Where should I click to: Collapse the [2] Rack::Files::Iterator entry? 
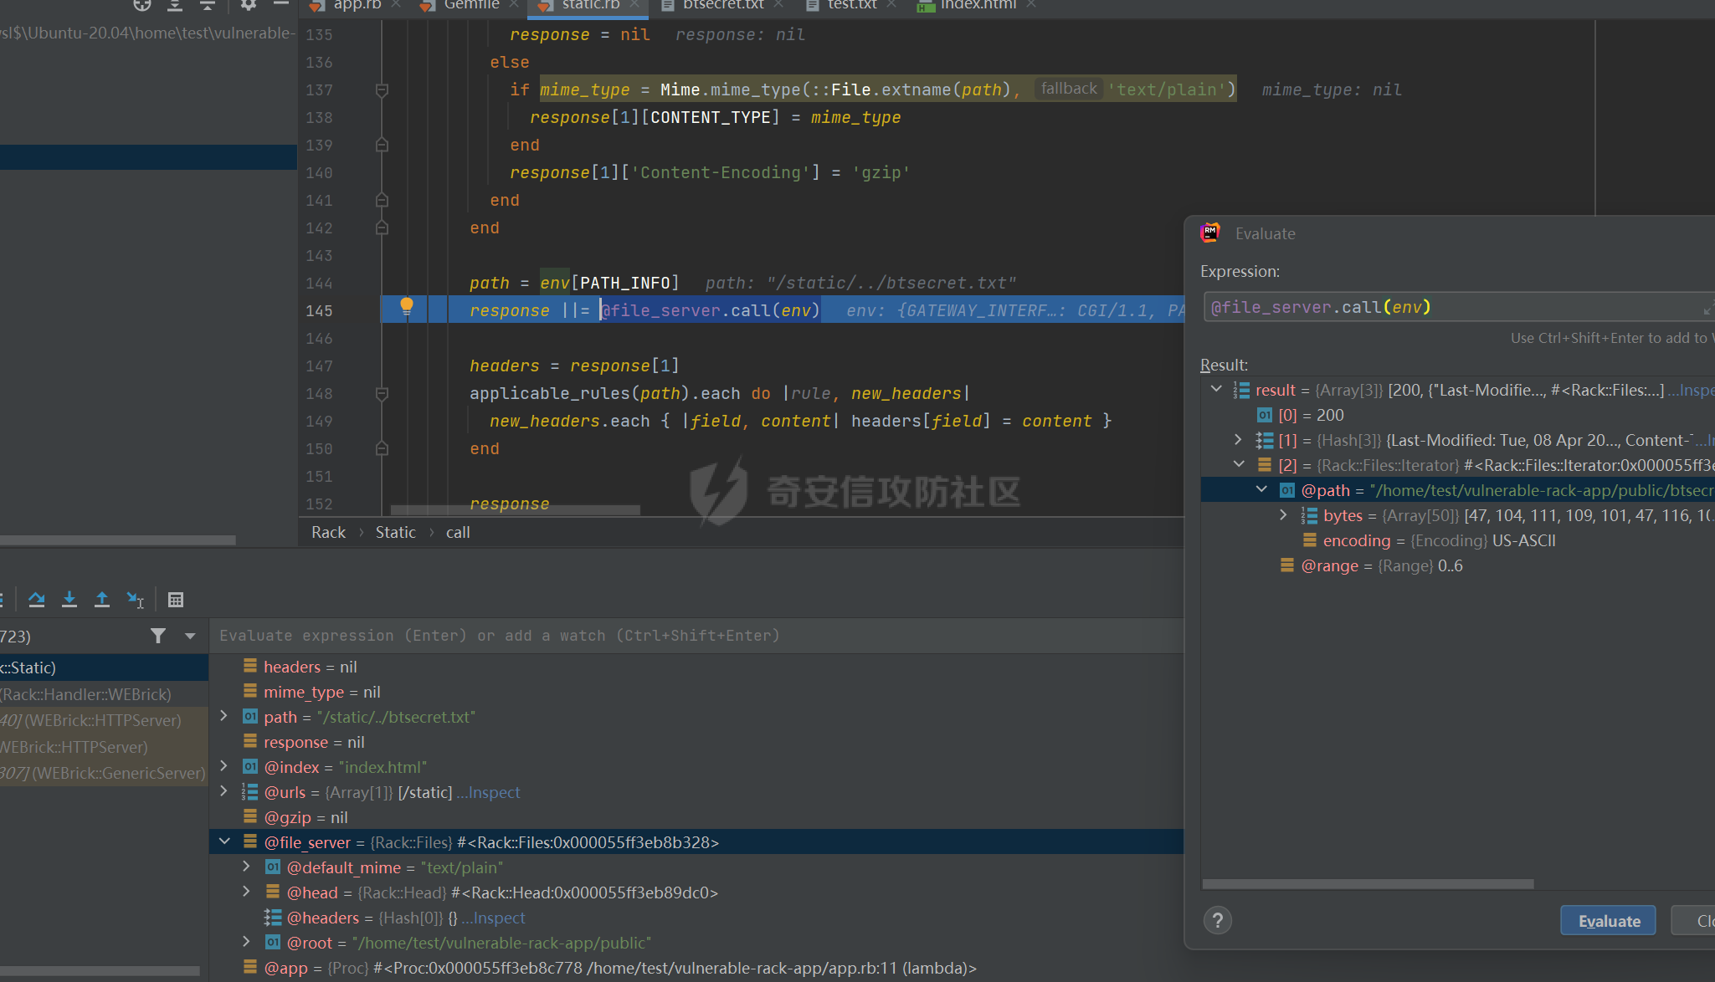(x=1239, y=464)
